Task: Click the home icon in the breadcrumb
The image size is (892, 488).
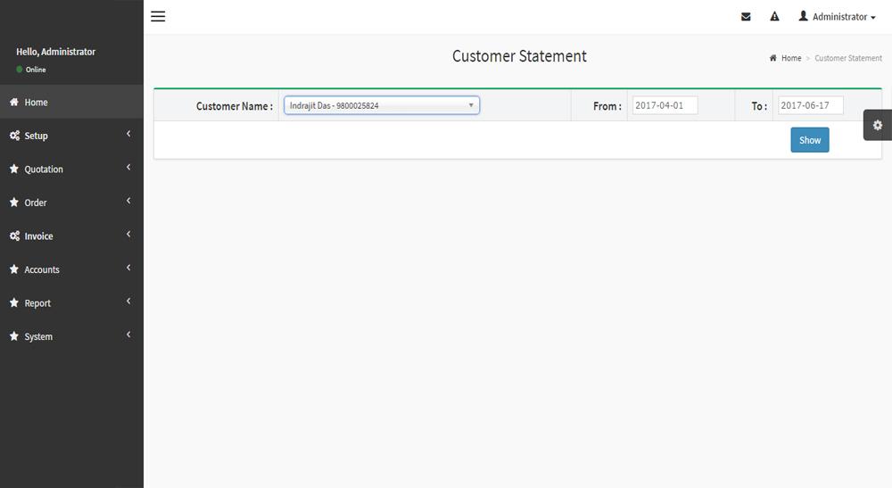Action: point(772,58)
